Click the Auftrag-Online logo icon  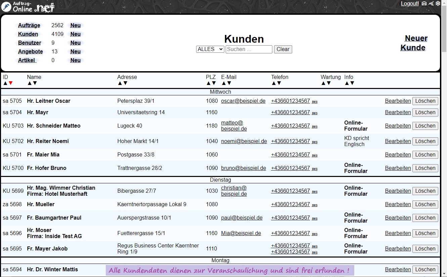(x=6, y=6)
